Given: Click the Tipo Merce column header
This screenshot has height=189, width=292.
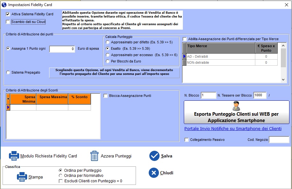Looking at the screenshot, I should [x=221, y=48].
